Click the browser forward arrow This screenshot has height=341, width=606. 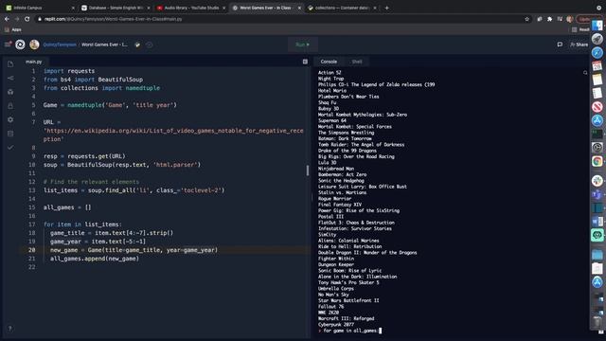17,19
